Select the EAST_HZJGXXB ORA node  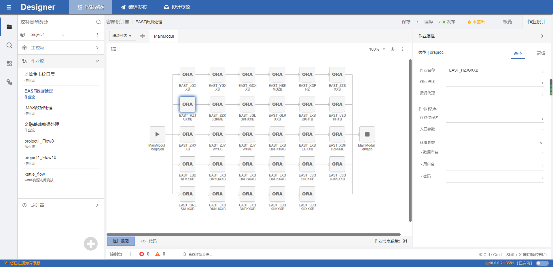point(188,104)
